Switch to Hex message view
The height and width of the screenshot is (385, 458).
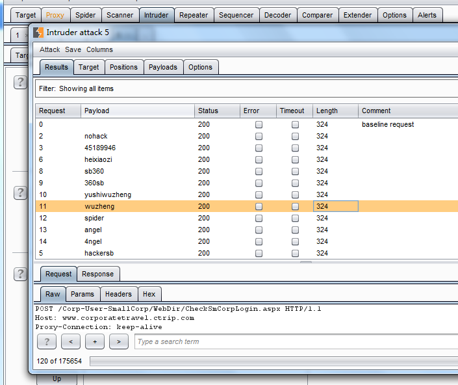pyautogui.click(x=149, y=294)
